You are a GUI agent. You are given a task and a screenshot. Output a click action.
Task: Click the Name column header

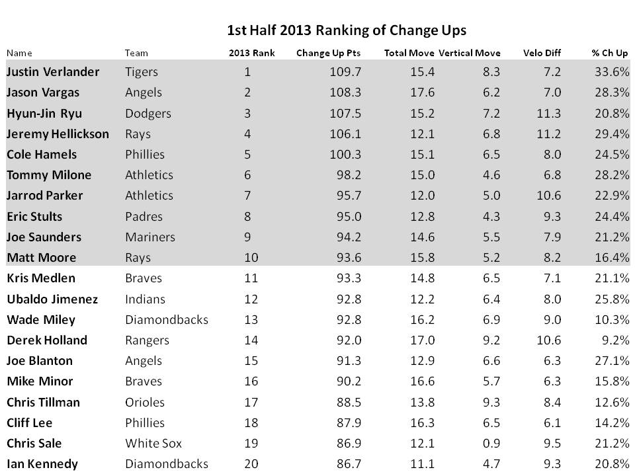click(19, 53)
